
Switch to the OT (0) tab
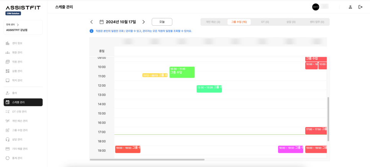coord(265,22)
